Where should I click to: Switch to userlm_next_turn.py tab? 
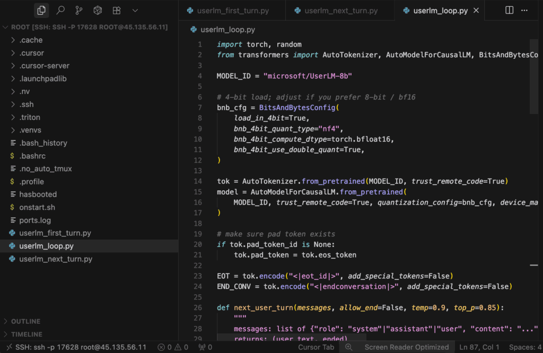340,11
